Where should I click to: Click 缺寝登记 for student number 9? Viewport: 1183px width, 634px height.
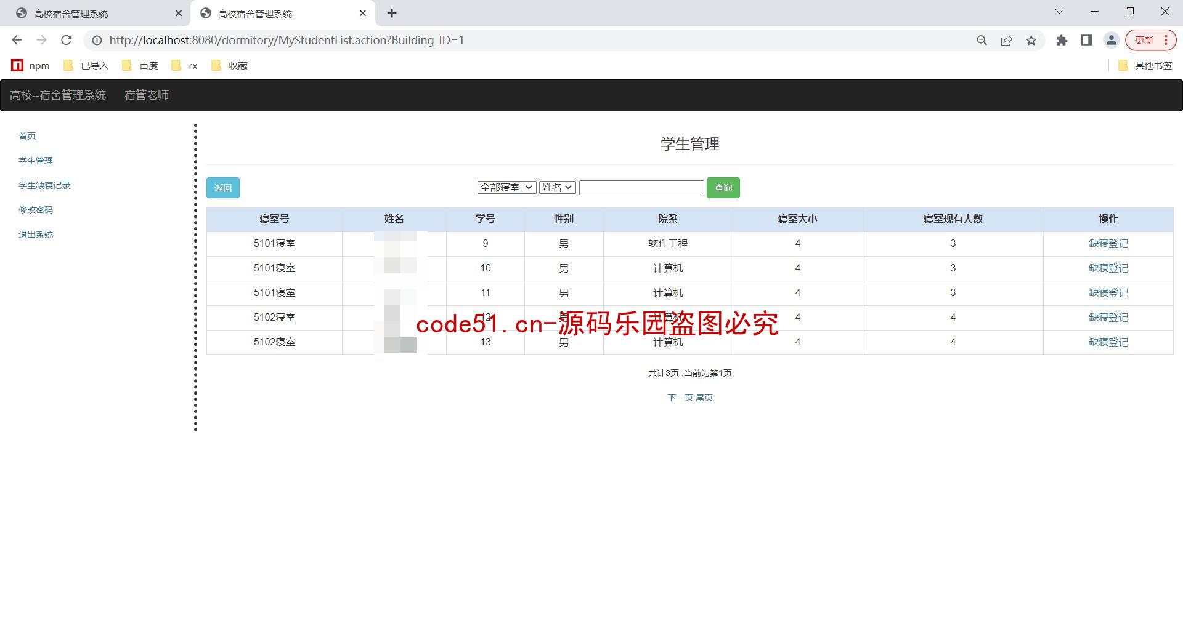point(1108,244)
